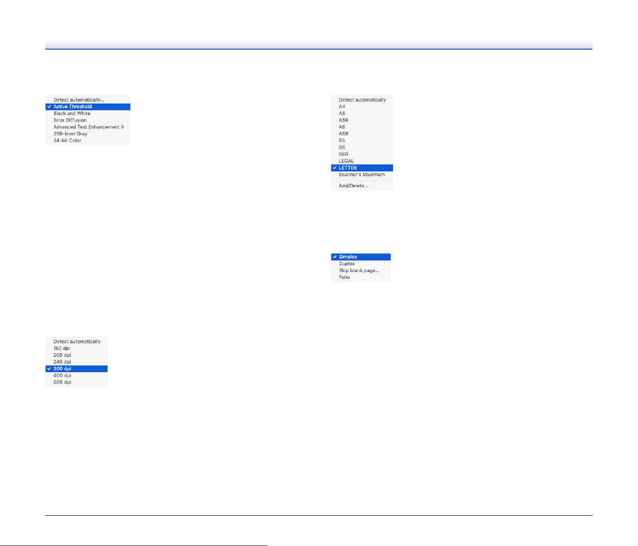Choose B5 page size
Screen dimensions: 638x546
(x=362, y=141)
